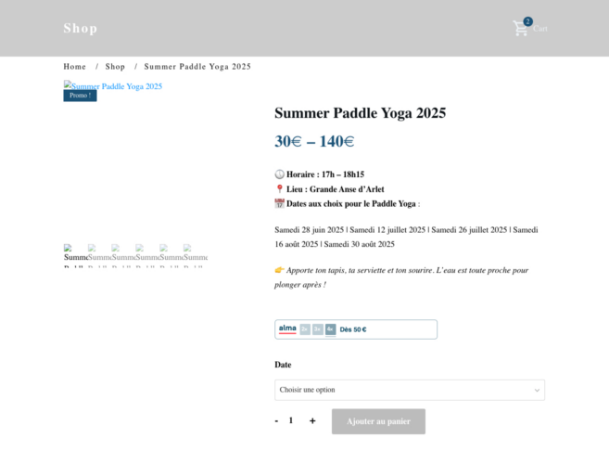Image resolution: width=609 pixels, height=464 pixels.
Task: Click the chevron arrow of the Date select
Action: 537,390
